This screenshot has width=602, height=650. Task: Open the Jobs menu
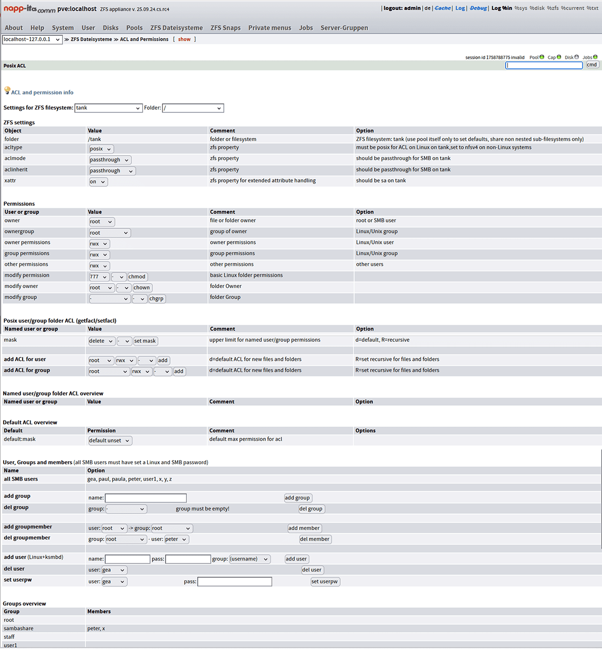(306, 28)
